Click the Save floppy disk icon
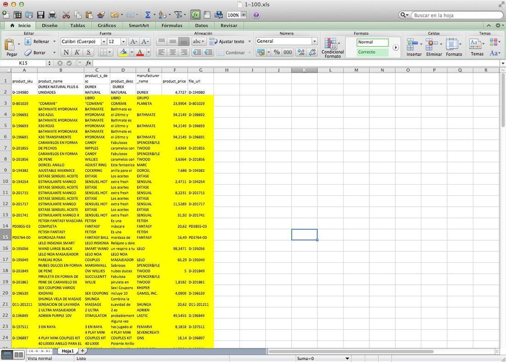This screenshot has width=506, height=362. coord(40,15)
